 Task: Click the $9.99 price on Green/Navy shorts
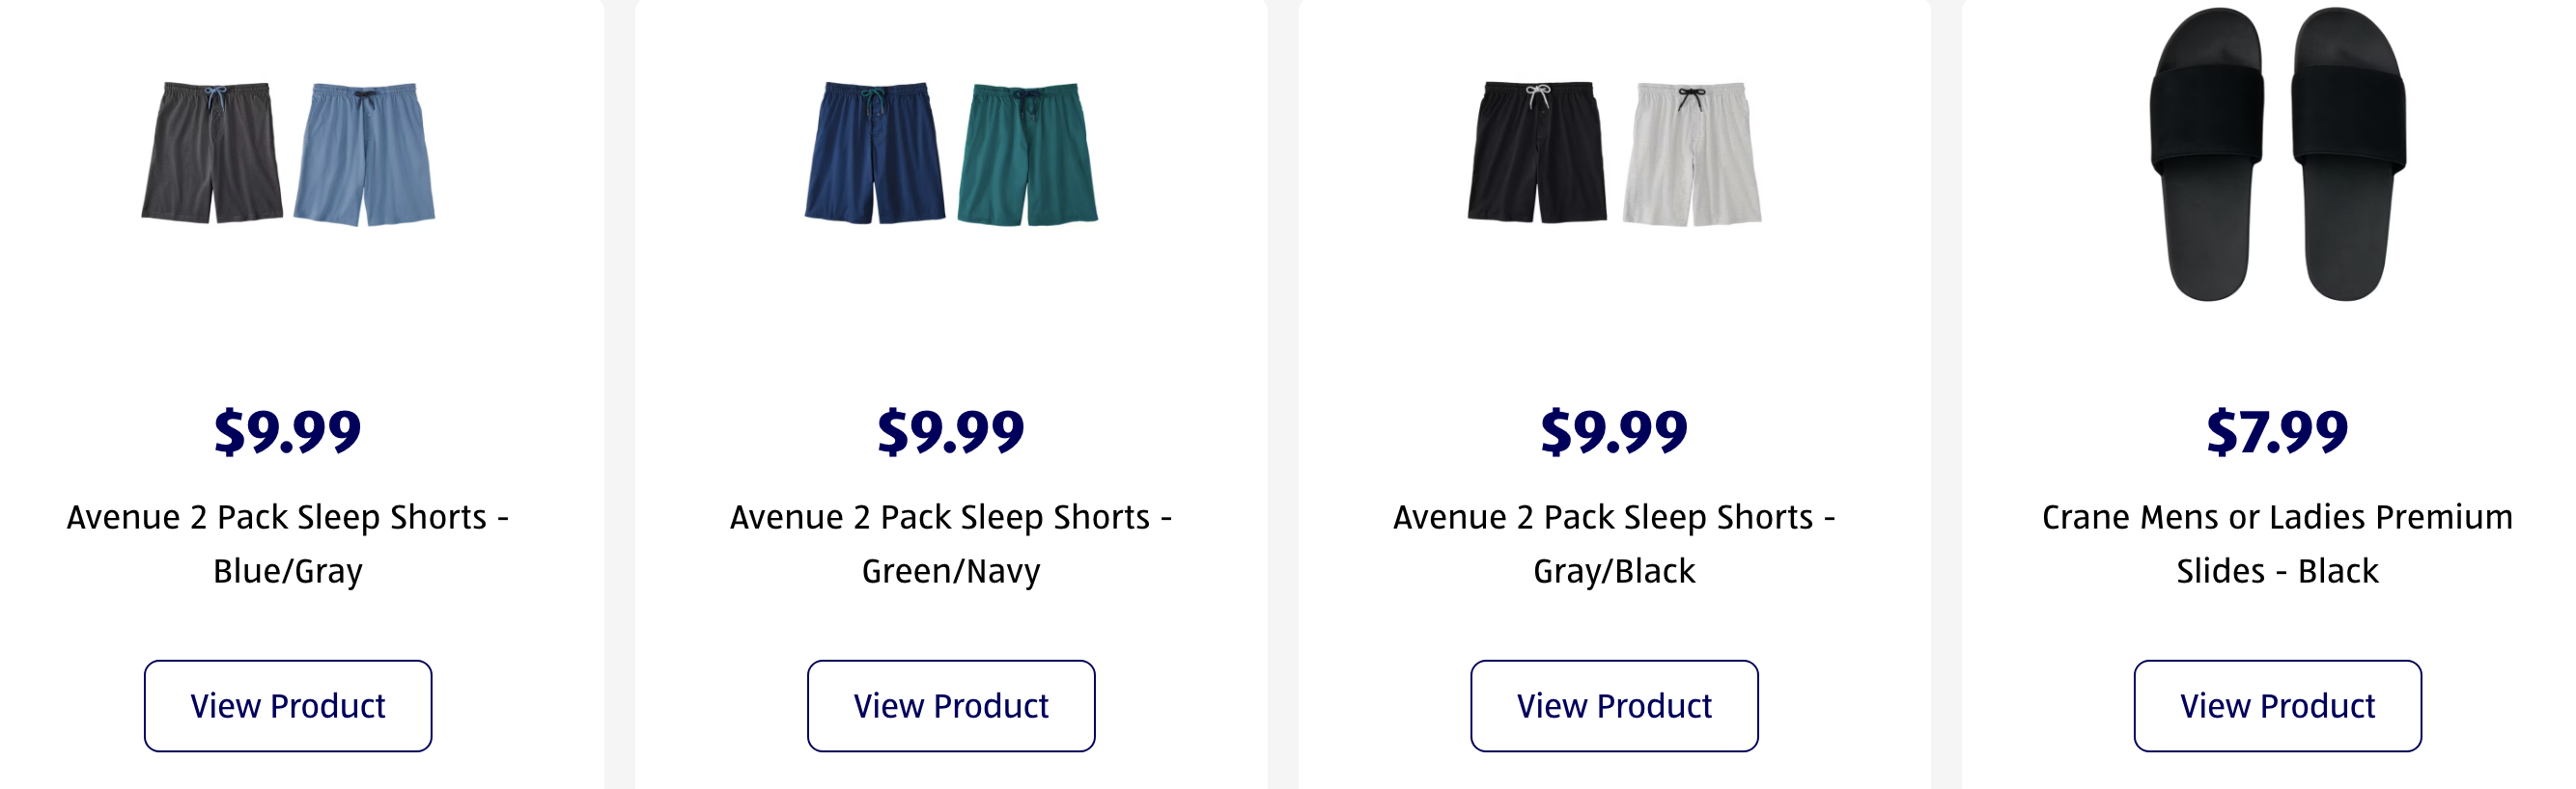pos(951,431)
